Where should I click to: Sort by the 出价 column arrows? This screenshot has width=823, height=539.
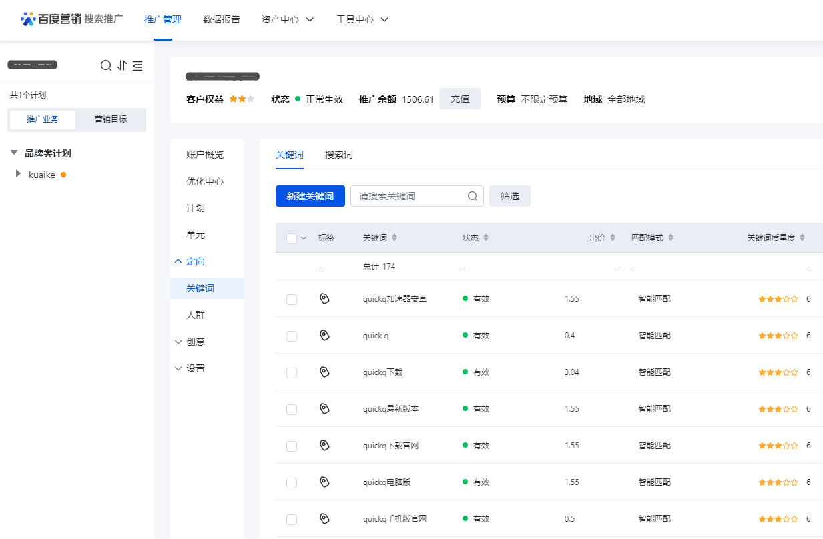click(613, 238)
